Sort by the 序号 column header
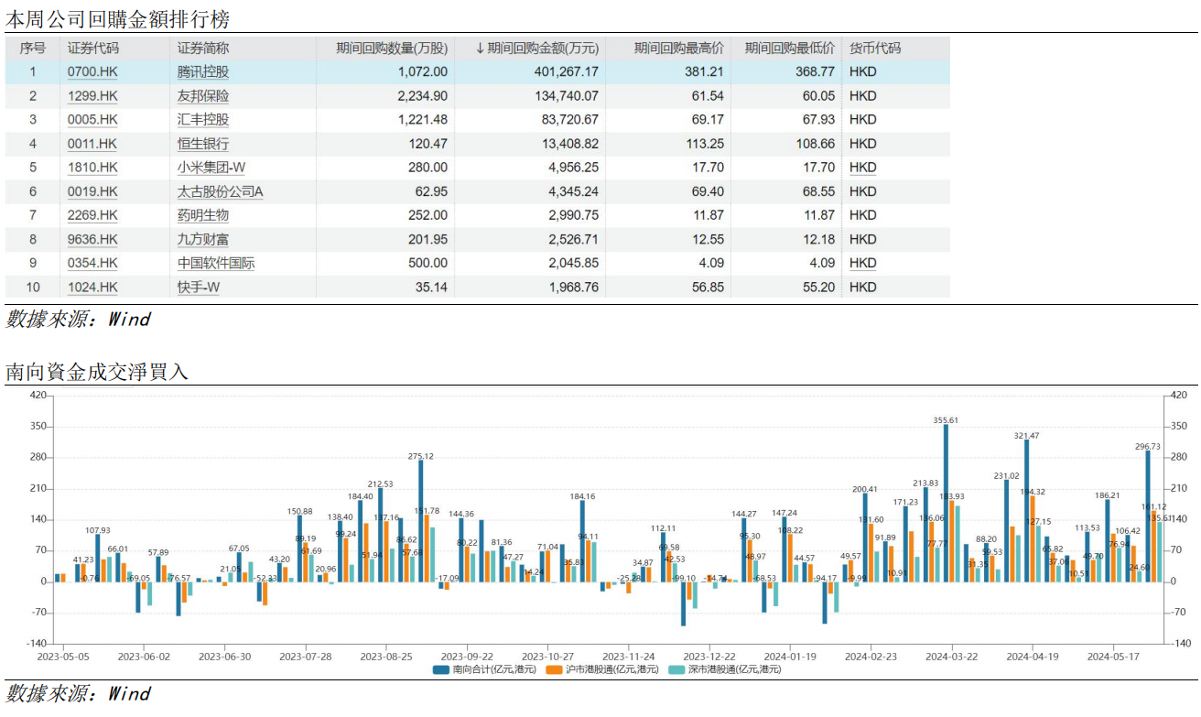Screen dimensions: 1201x717 coord(32,48)
